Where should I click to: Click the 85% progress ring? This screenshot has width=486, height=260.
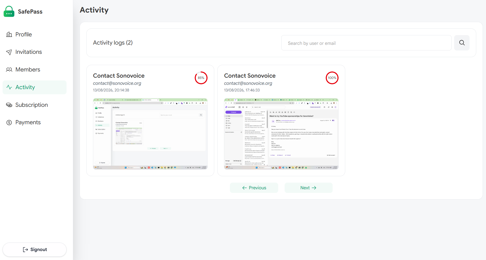coord(201,78)
